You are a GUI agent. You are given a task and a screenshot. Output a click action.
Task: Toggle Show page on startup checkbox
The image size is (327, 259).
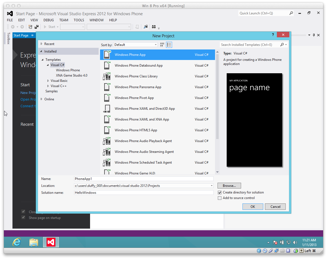(x=23, y=218)
